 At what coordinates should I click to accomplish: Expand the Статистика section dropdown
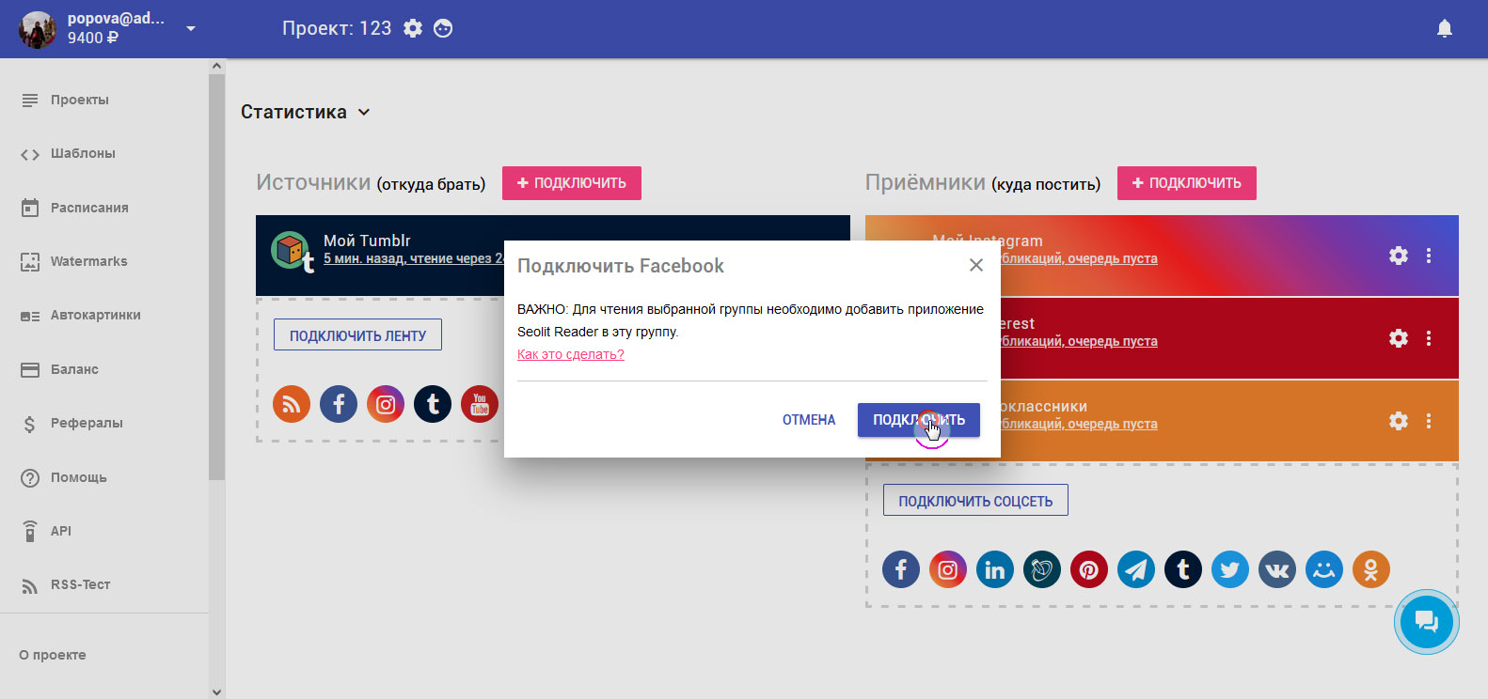tap(364, 112)
